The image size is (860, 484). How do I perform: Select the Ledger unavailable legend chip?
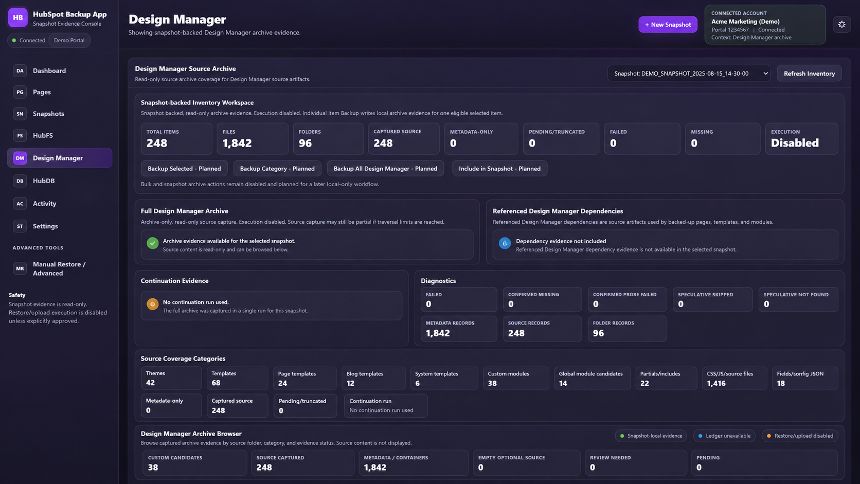(724, 436)
